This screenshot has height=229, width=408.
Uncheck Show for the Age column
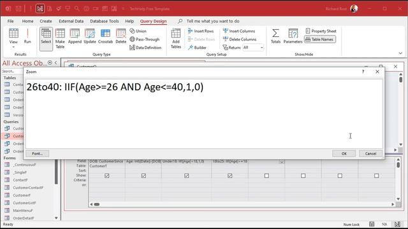[143, 176]
